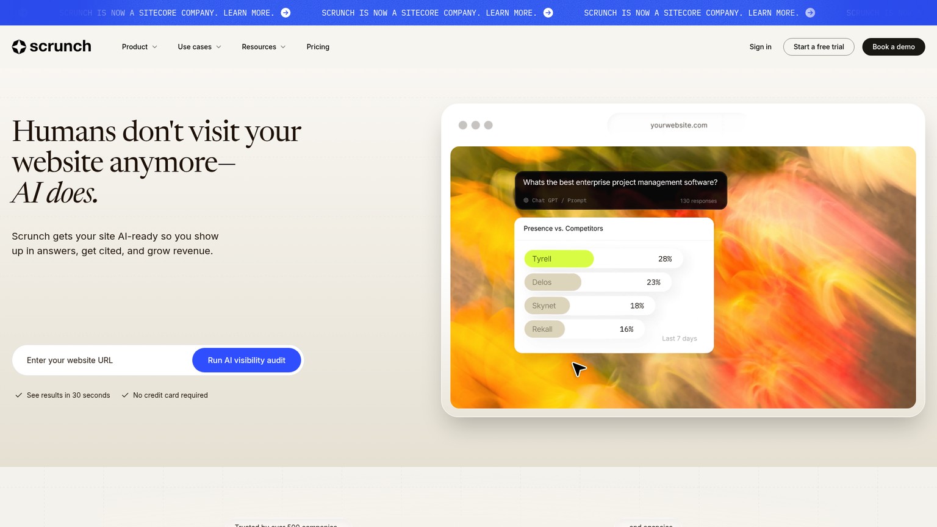Go to the Pricing page
The image size is (937, 527).
(x=318, y=47)
